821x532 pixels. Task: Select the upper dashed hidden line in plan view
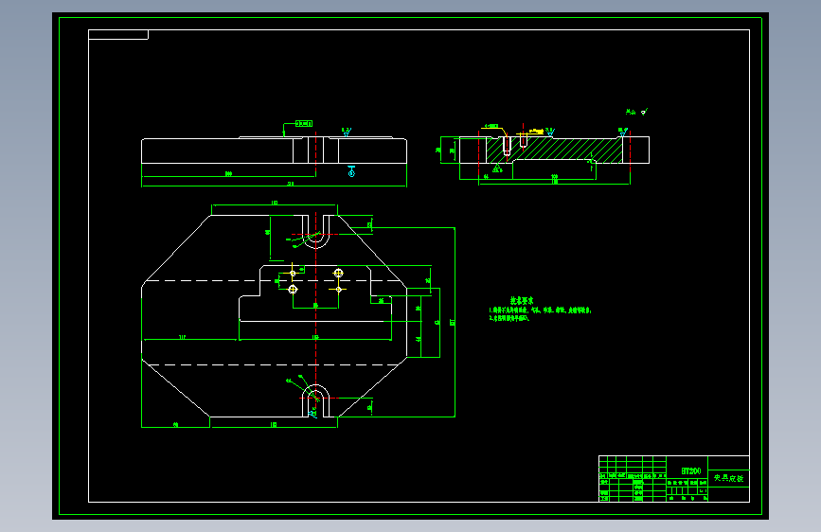pyautogui.click(x=273, y=280)
